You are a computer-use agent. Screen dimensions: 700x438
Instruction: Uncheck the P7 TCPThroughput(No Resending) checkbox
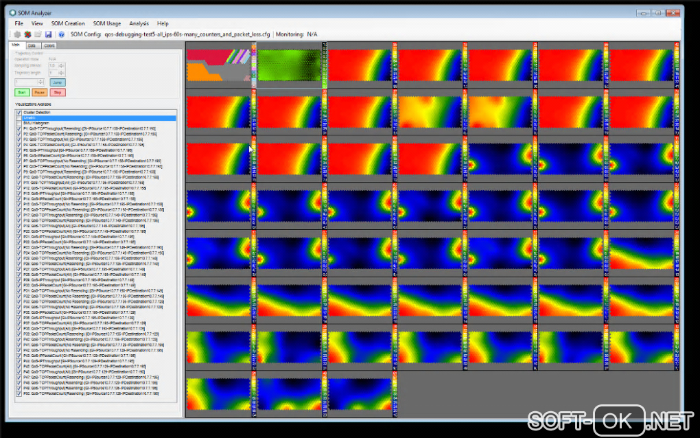tap(19, 161)
